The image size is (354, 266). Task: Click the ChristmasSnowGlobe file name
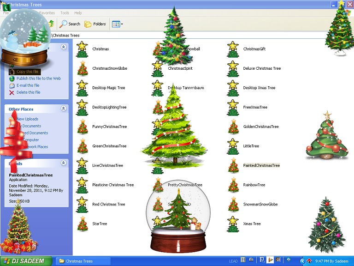click(110, 68)
